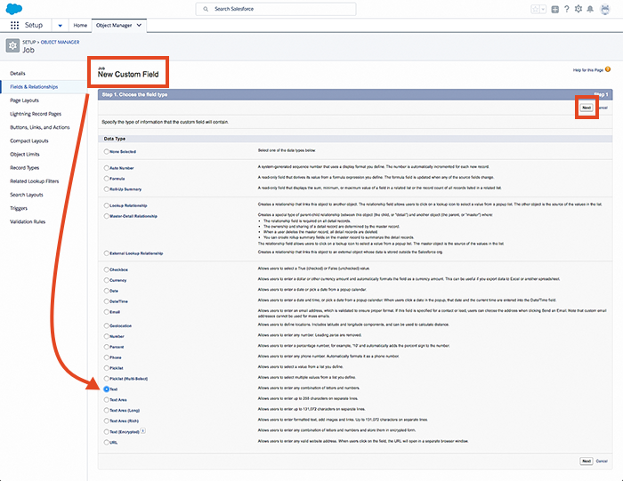Open Compact Layouts in sidebar
Image resolution: width=623 pixels, height=481 pixels.
(x=29, y=140)
